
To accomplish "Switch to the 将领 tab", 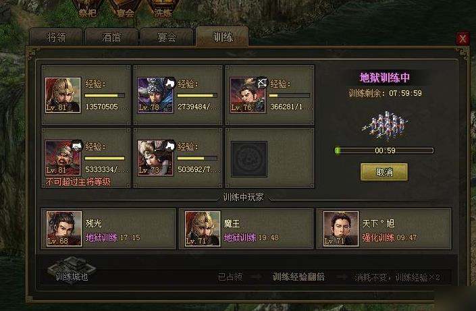I will 57,37.
